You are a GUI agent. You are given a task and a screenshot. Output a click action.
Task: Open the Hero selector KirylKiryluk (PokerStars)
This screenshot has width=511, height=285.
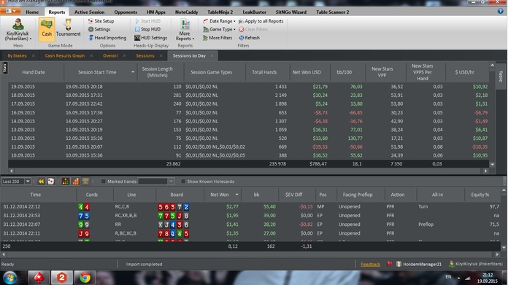[x=18, y=30]
